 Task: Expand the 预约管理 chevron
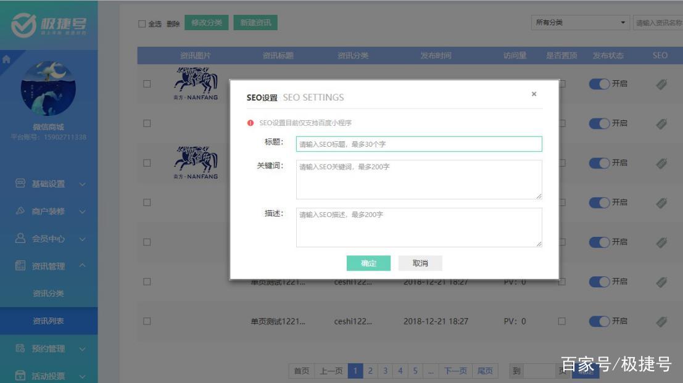(82, 348)
